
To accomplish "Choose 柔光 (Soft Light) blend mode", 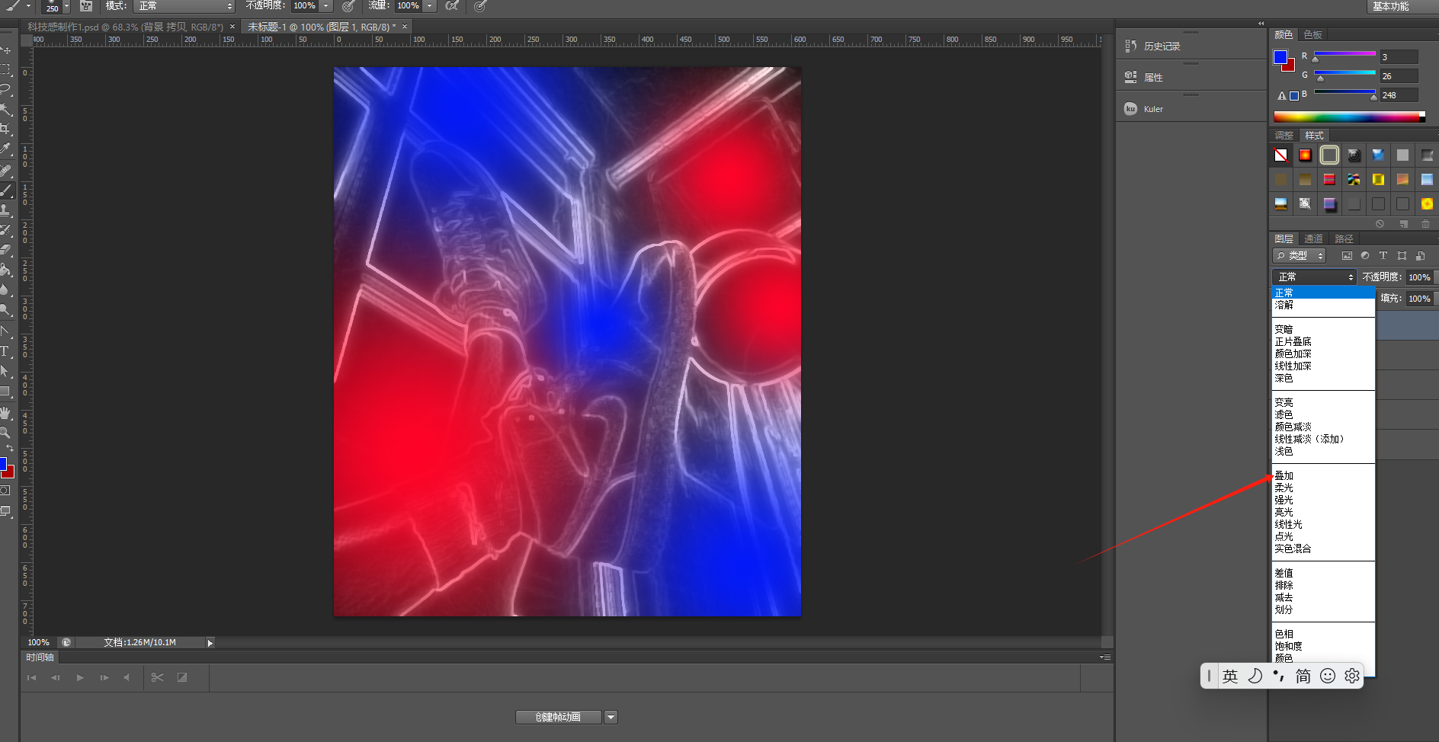I will pyautogui.click(x=1284, y=488).
